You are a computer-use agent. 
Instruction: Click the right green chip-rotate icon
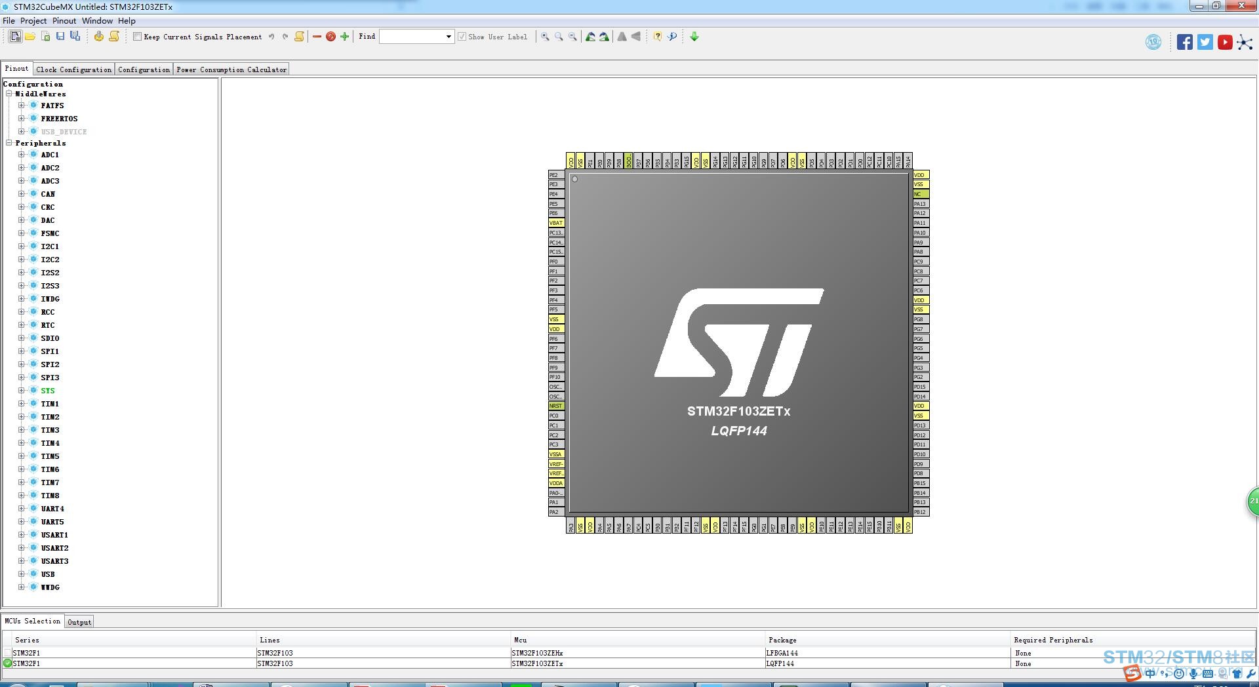[604, 37]
